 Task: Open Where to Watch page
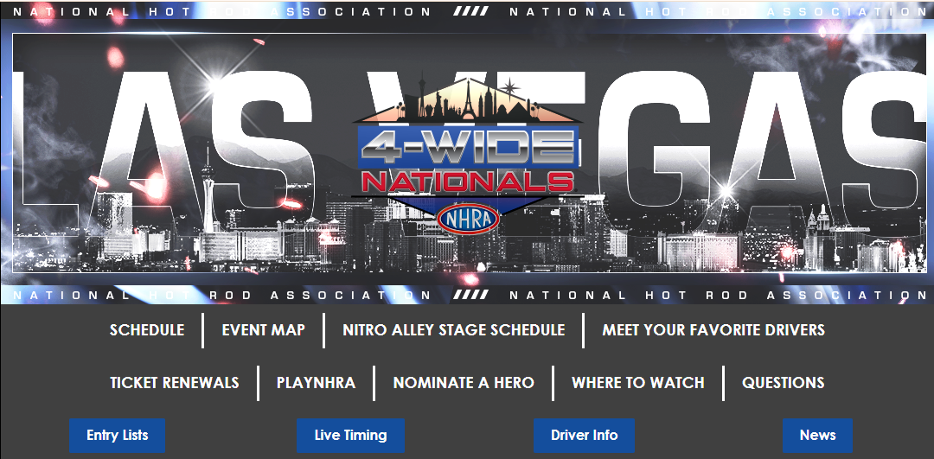click(x=638, y=382)
